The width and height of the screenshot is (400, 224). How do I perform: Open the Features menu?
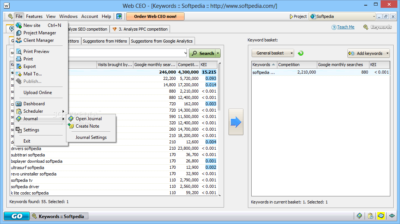coord(34,16)
